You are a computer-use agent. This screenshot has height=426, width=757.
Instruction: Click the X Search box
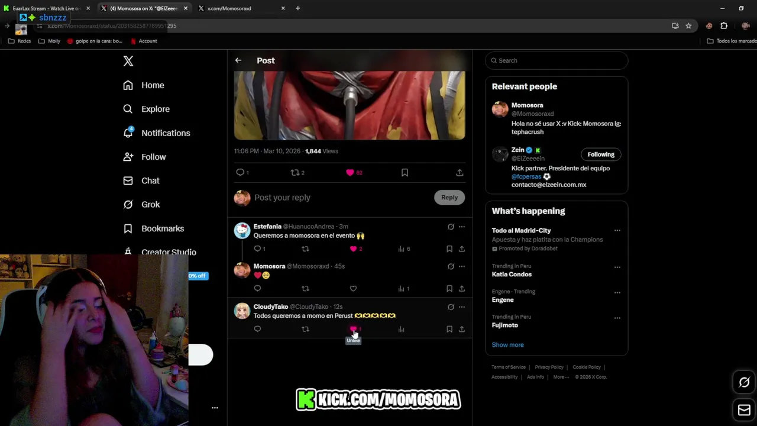pos(557,60)
